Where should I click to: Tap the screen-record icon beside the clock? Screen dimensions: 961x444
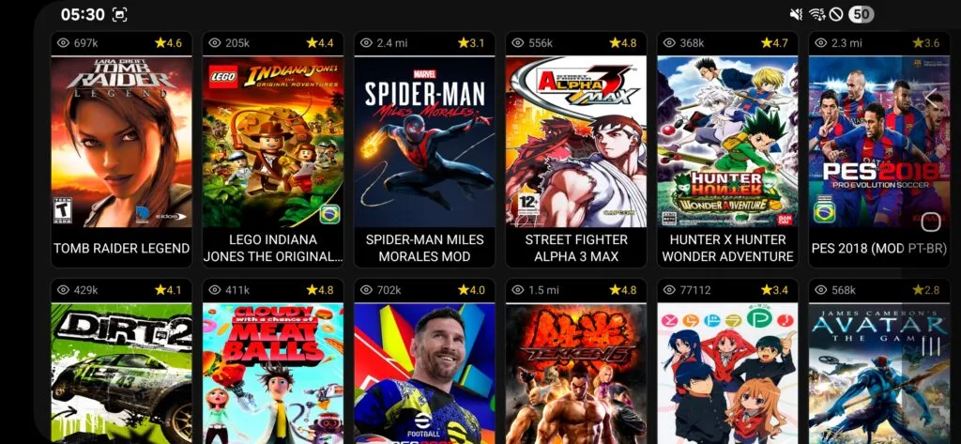click(x=119, y=15)
